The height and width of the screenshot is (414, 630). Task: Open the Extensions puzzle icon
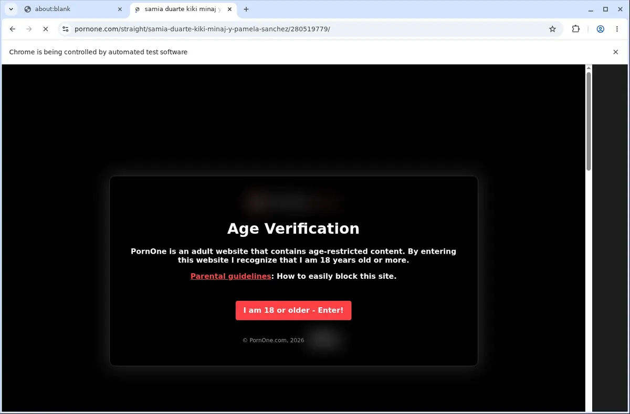tap(576, 29)
